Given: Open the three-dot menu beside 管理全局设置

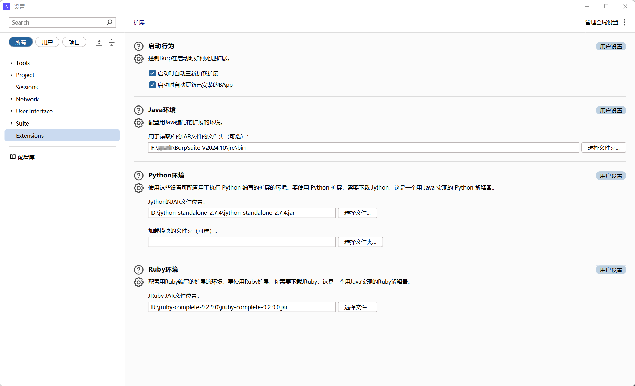Looking at the screenshot, I should click(625, 22).
